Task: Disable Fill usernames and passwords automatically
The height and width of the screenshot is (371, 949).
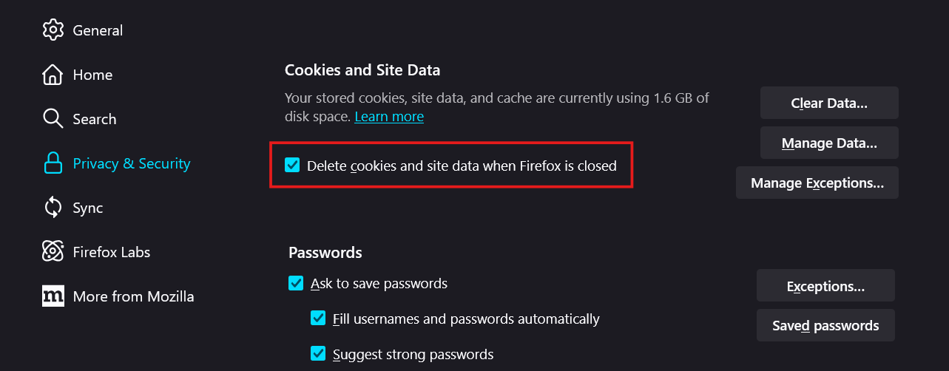Action: tap(318, 319)
